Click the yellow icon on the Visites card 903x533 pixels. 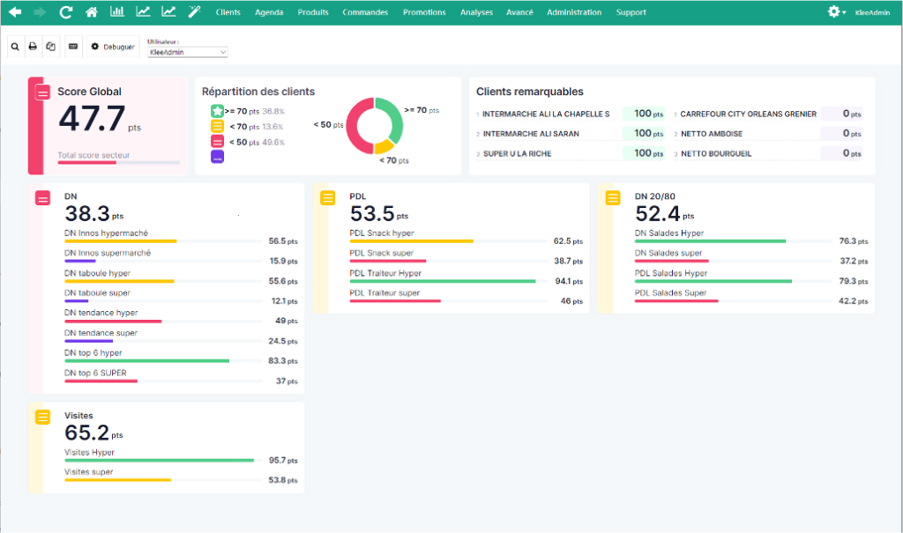[42, 418]
